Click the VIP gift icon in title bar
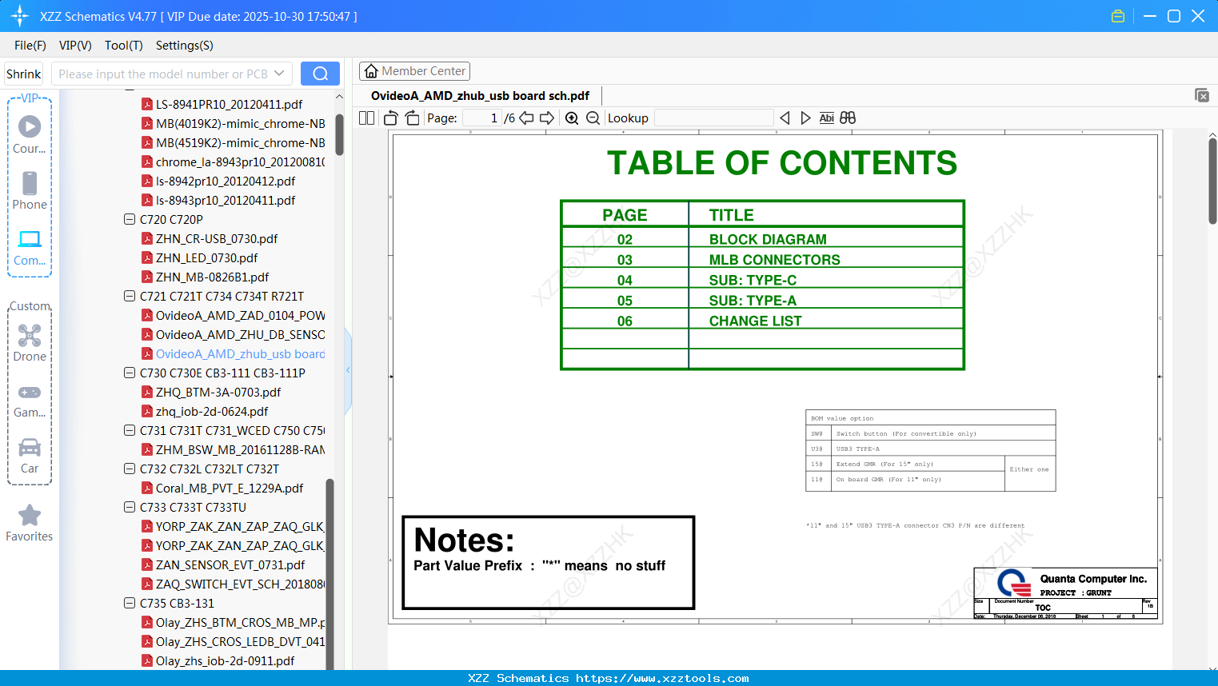 click(1118, 16)
